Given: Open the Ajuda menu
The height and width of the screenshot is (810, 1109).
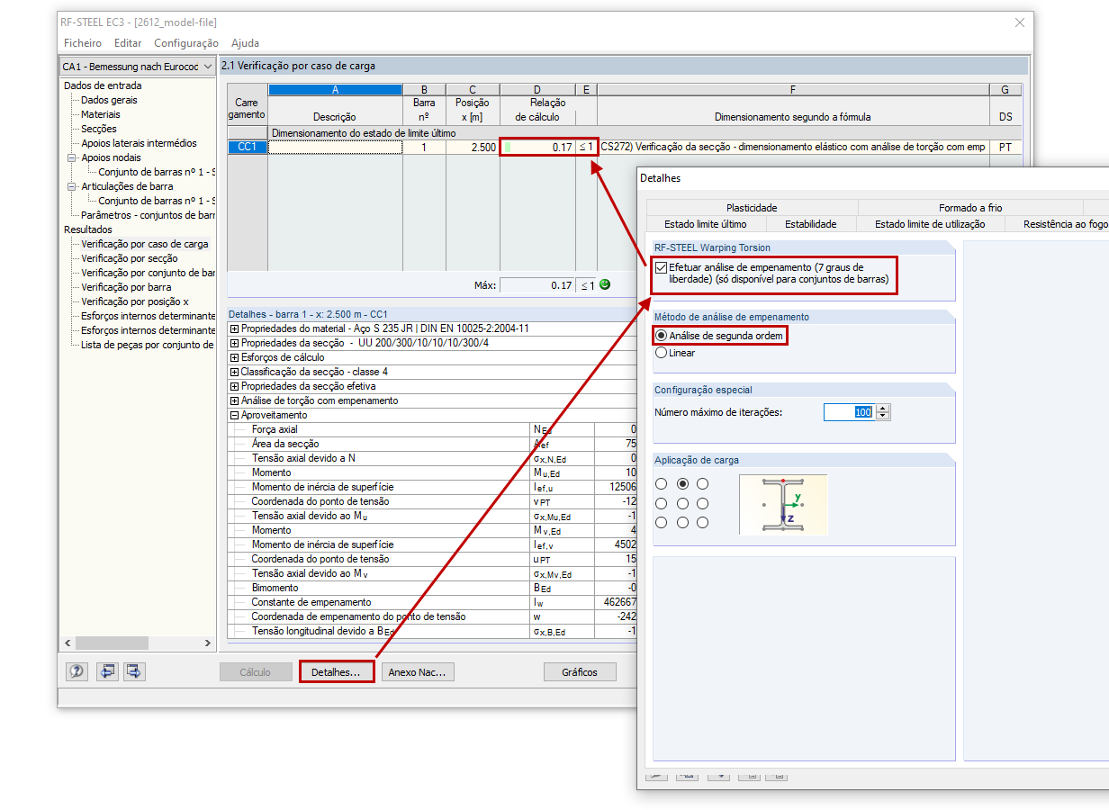Looking at the screenshot, I should click(245, 43).
